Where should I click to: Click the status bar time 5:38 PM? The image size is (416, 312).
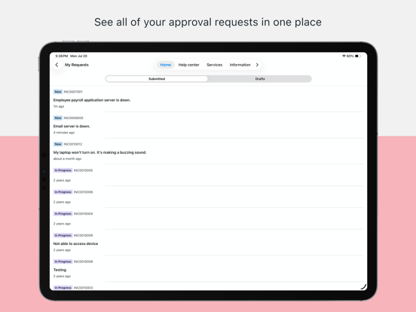point(62,56)
